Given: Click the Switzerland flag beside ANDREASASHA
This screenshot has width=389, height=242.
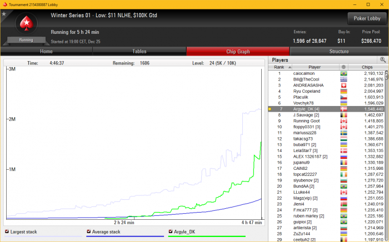Looking at the screenshot, I should tap(343, 85).
